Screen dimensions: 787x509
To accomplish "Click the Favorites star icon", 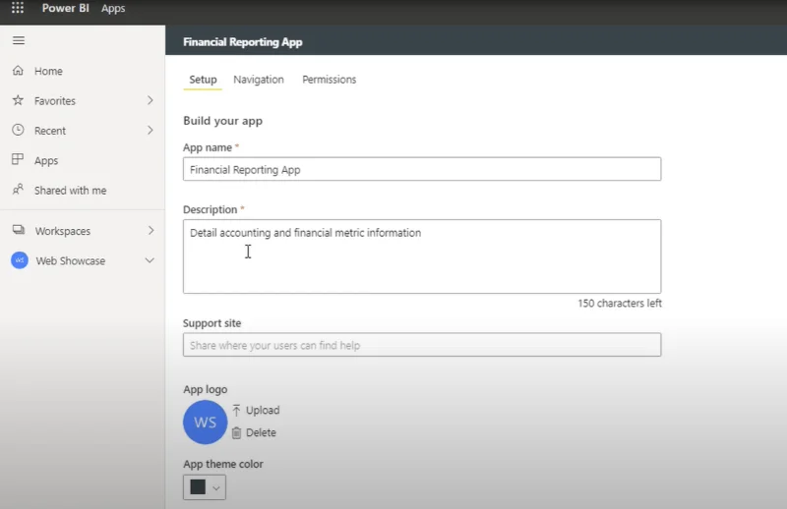I will point(18,100).
